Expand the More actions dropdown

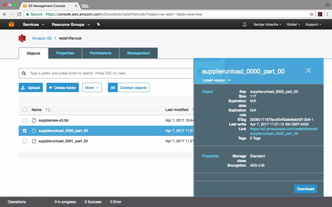tap(92, 88)
